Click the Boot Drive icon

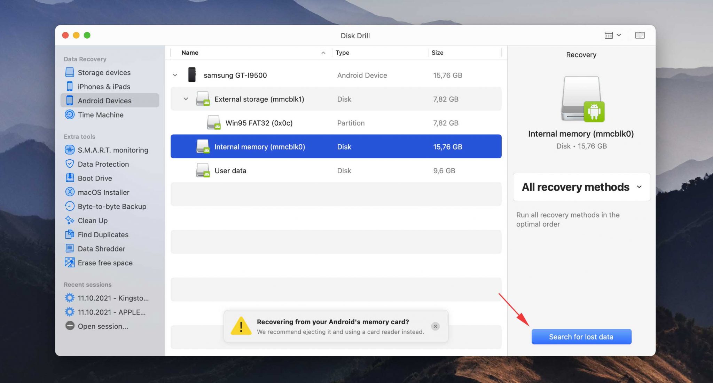tap(70, 178)
